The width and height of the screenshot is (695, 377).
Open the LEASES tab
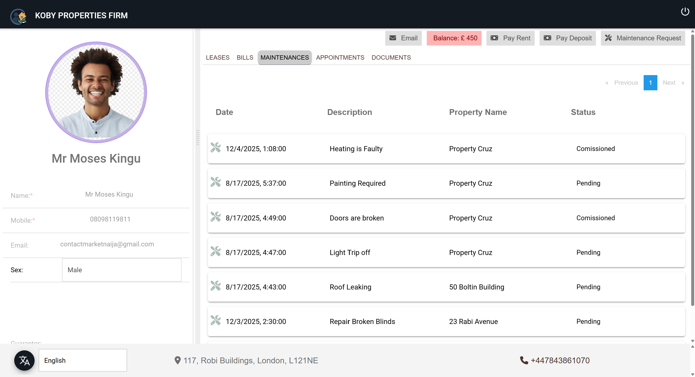click(217, 57)
